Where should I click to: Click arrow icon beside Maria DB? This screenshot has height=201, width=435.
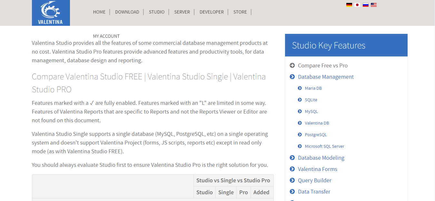tap(300, 88)
